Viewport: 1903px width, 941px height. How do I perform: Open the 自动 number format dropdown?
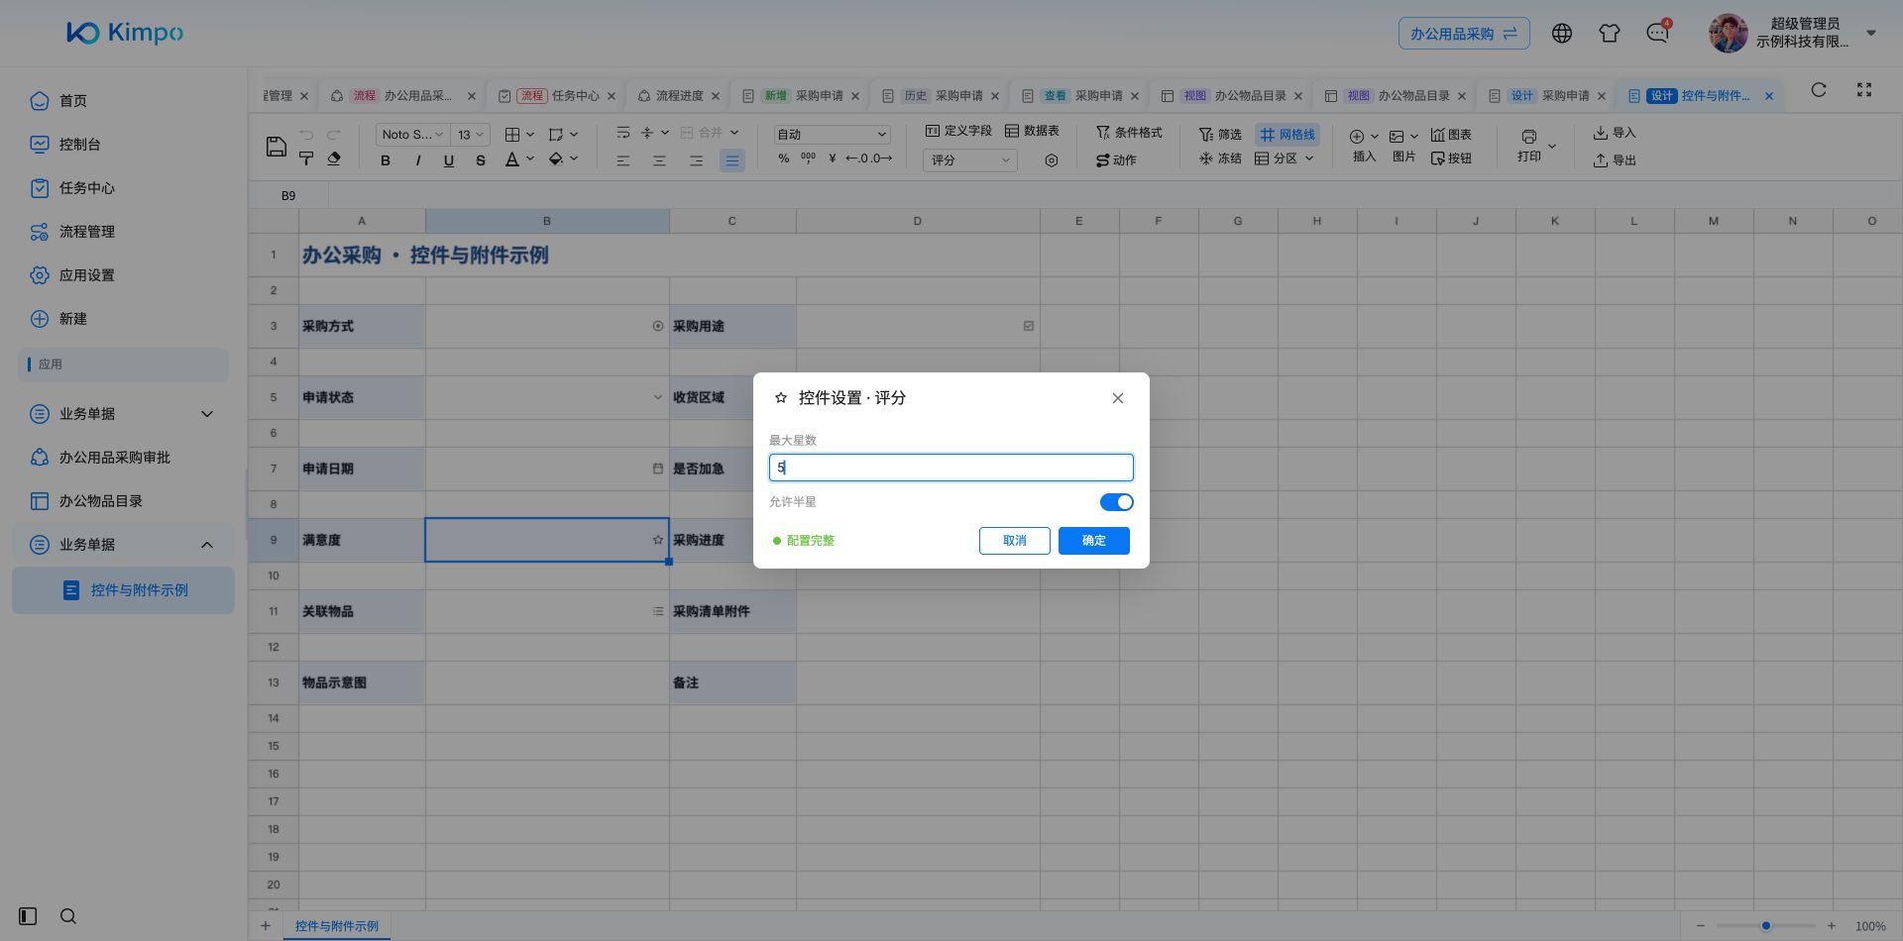point(833,134)
